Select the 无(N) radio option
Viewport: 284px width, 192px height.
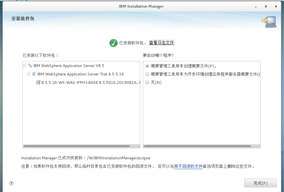[147, 82]
